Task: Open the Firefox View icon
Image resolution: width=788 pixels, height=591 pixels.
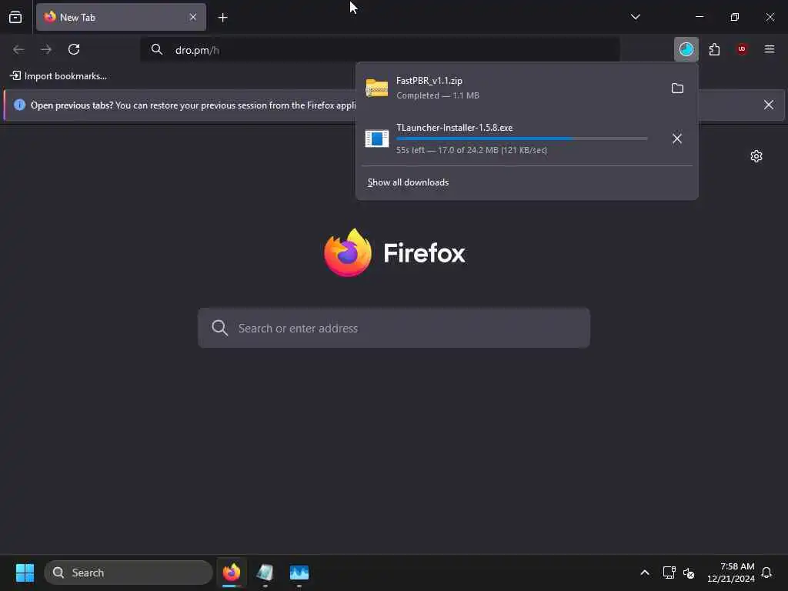Action: pyautogui.click(x=15, y=17)
